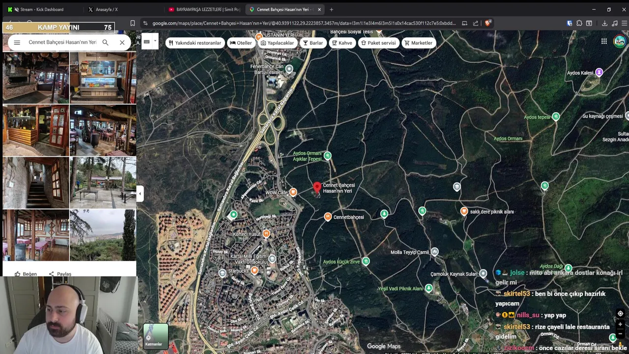Select the Barlar chip

click(313, 43)
